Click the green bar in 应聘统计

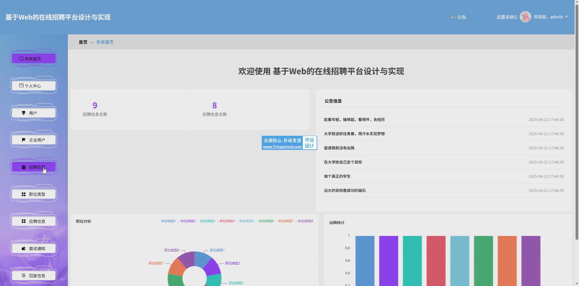(x=483, y=261)
